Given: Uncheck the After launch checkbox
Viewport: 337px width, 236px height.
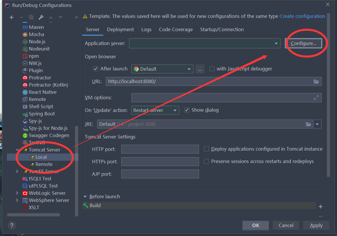Looking at the screenshot, I should [96, 69].
